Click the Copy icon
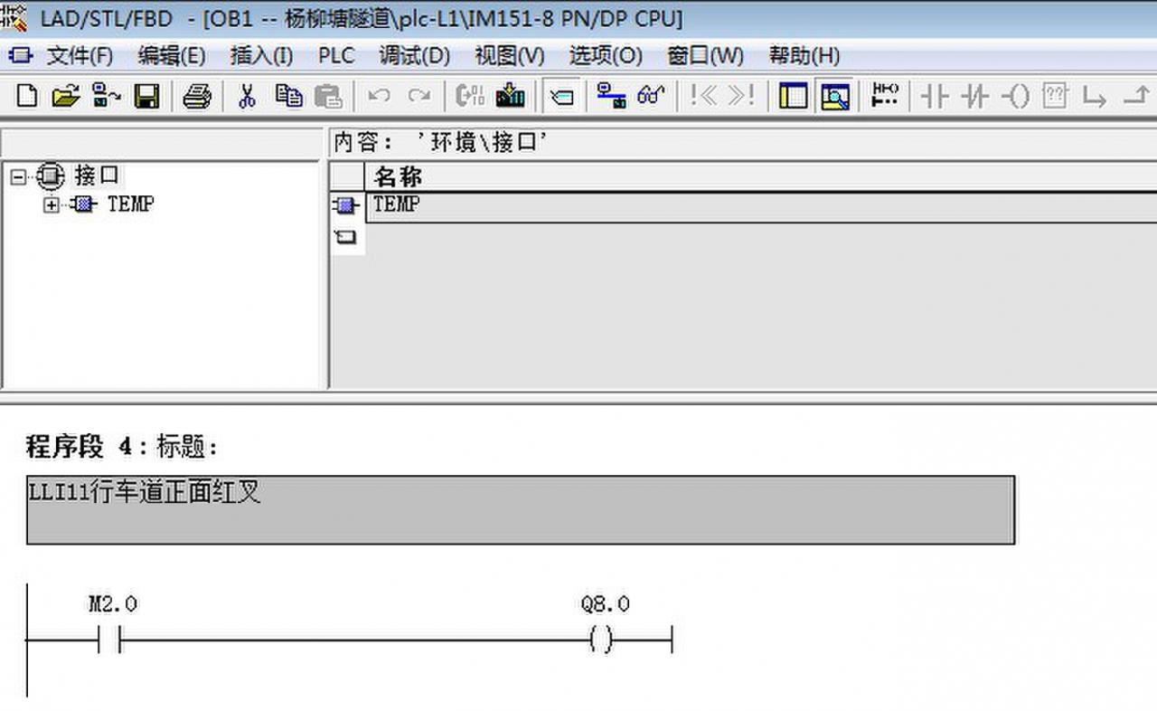Screen dimensions: 1157x711 pos(288,97)
